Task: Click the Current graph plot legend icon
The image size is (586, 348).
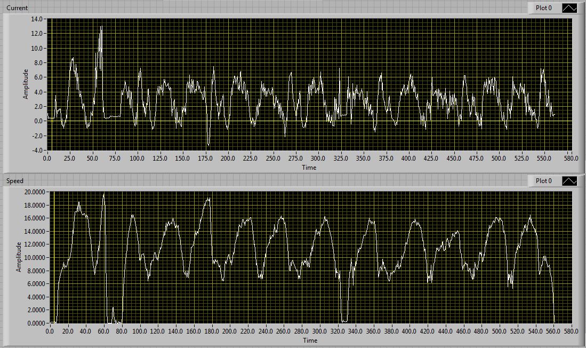Action: tap(570, 8)
